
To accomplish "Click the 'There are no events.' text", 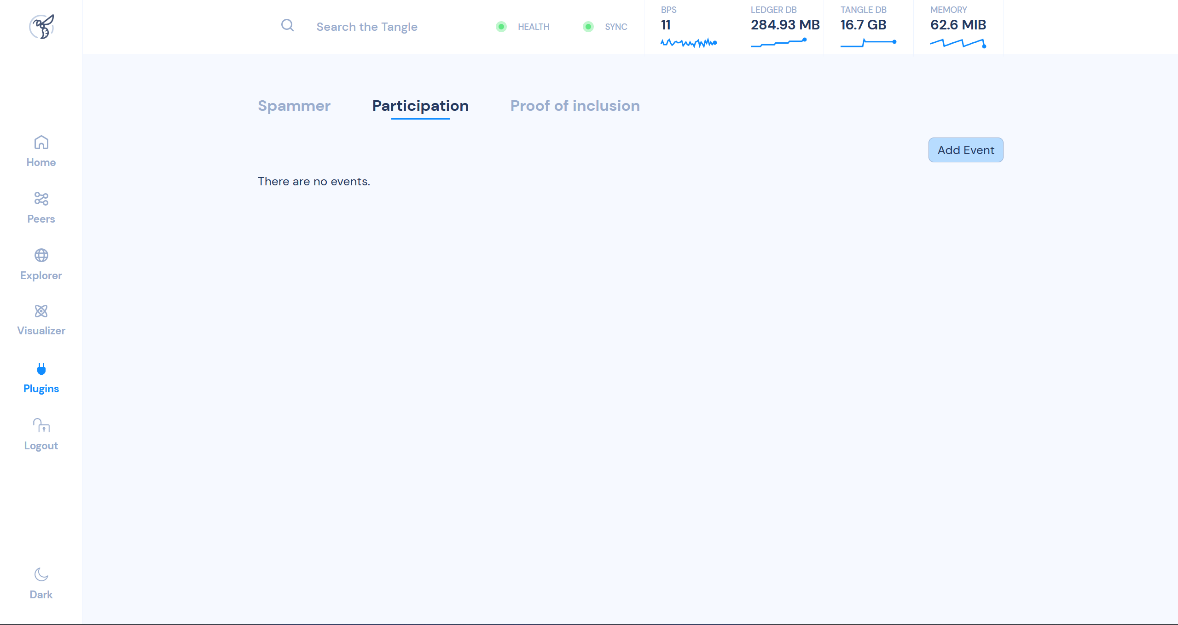I will click(314, 182).
